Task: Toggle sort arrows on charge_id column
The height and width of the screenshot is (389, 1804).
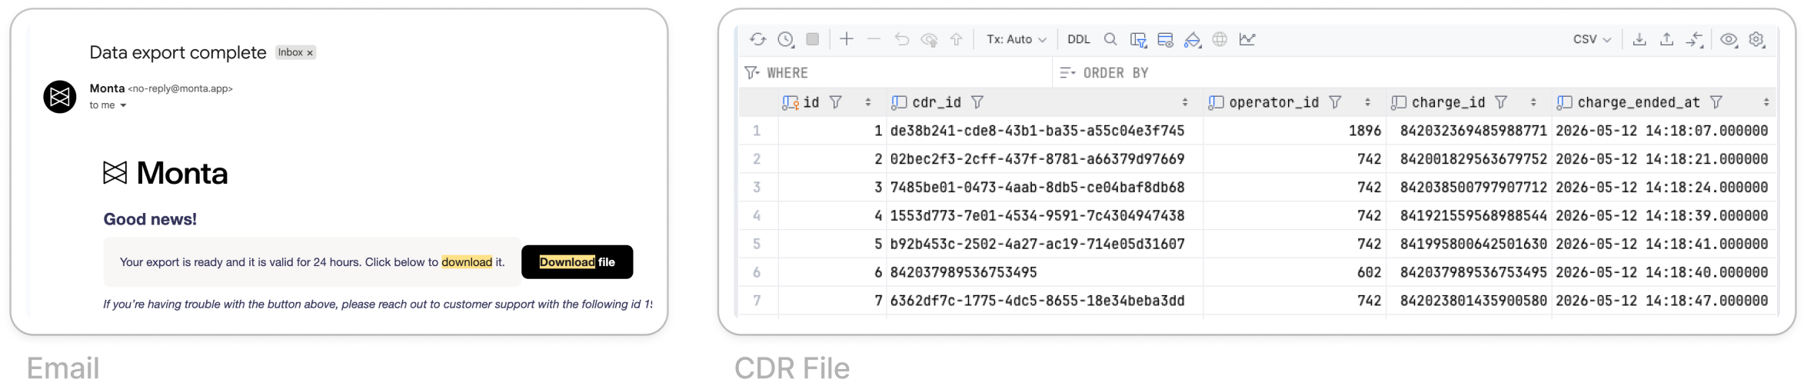Action: pyautogui.click(x=1533, y=102)
